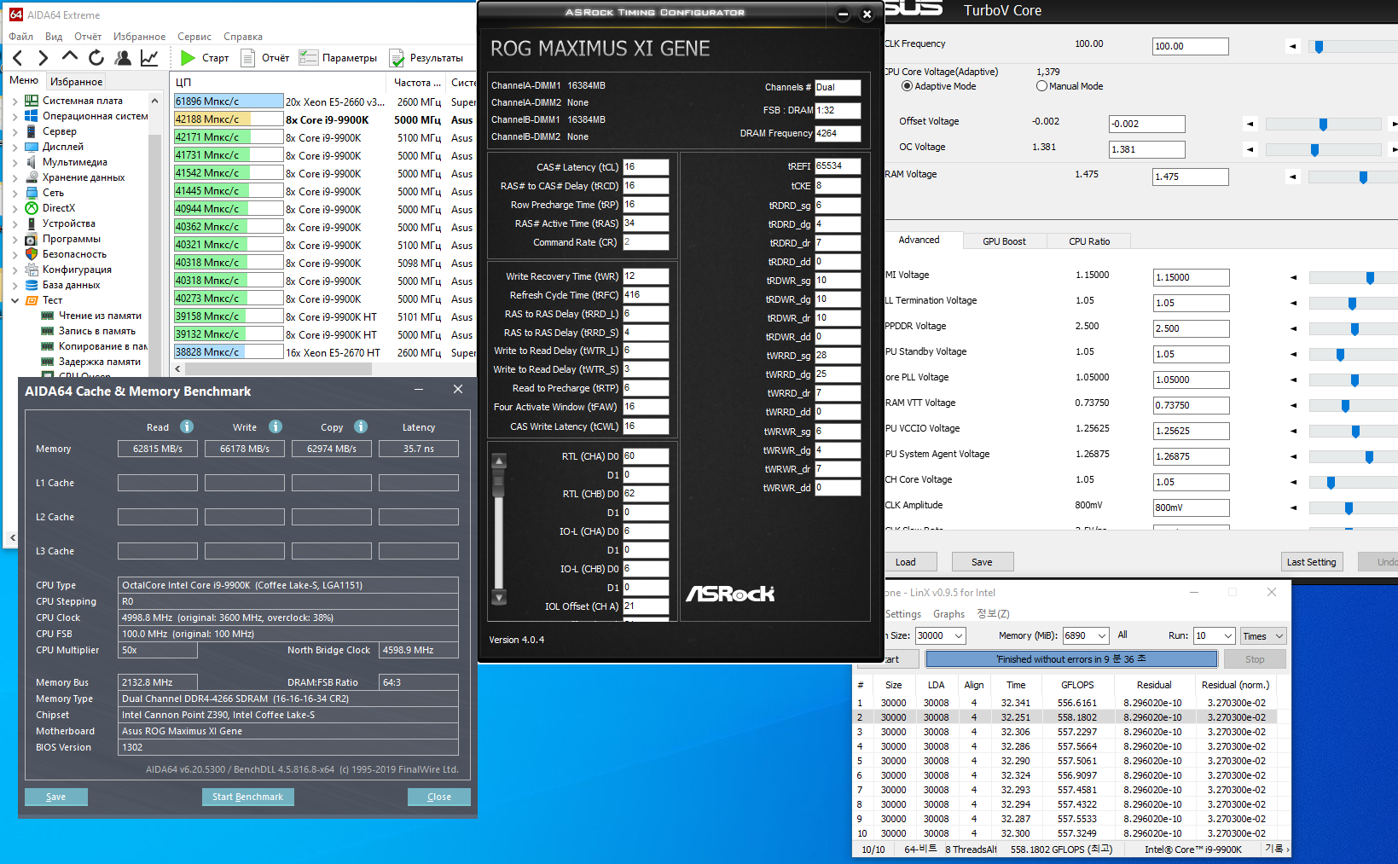The width and height of the screenshot is (1398, 864).
Task: Click the Stop button in LinX
Action: pos(1255,659)
